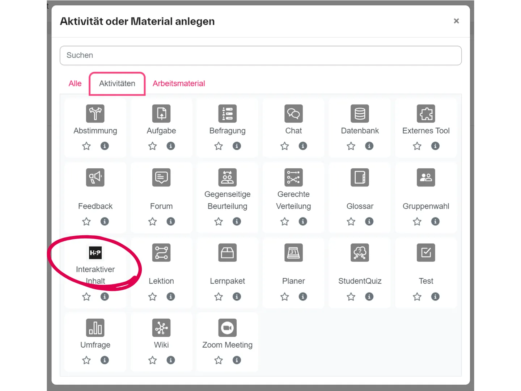This screenshot has height=391, width=521.
Task: Toggle favorite star for Forum
Action: tap(152, 221)
